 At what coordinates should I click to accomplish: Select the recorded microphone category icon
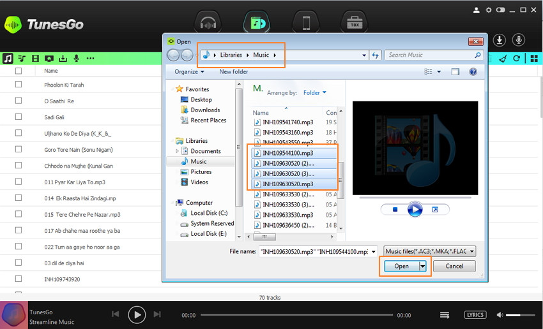point(77,59)
